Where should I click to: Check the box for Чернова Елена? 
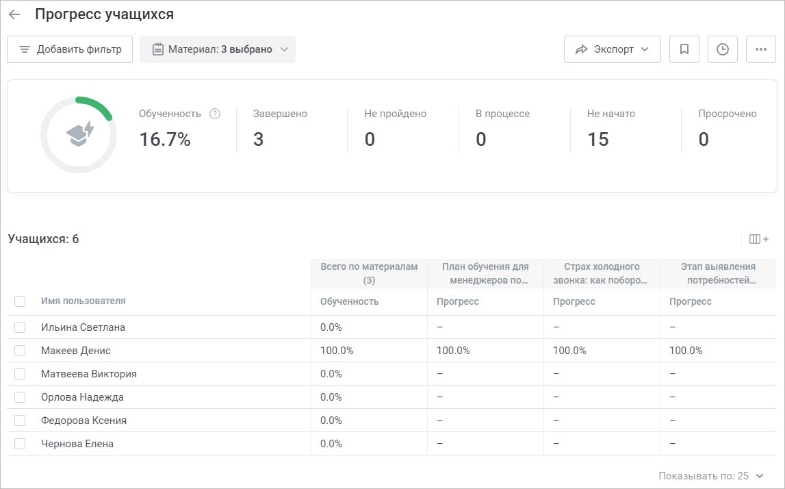click(x=20, y=444)
